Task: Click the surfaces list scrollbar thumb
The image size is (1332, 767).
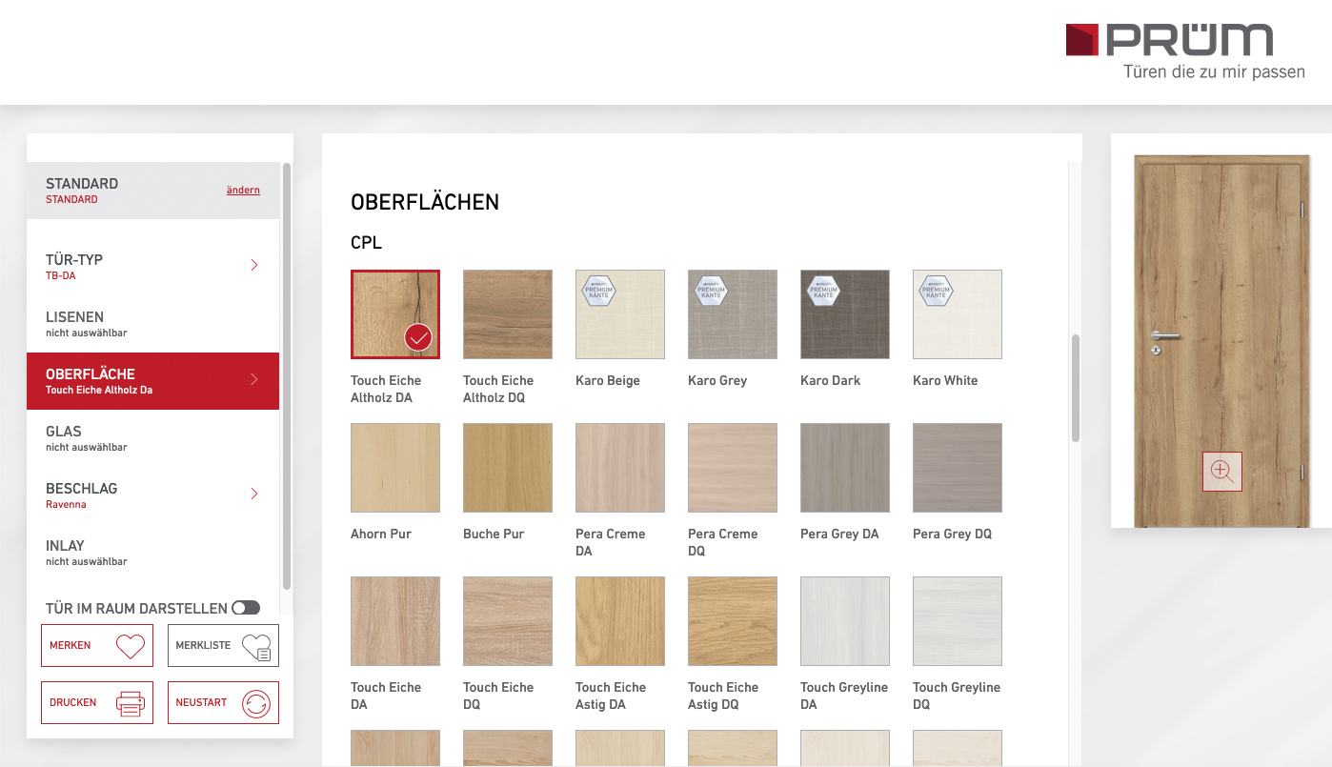Action: (x=1076, y=388)
